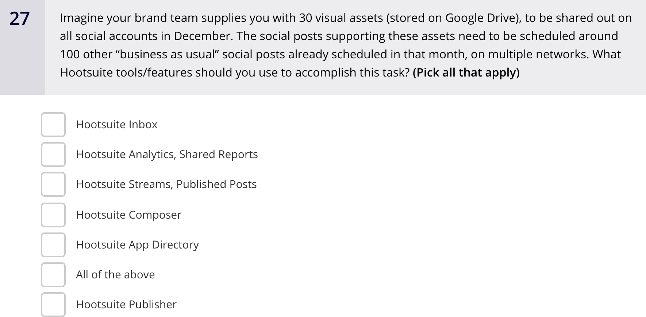
Task: Click the bold '(Pick all that apply)' text
Action: [466, 73]
